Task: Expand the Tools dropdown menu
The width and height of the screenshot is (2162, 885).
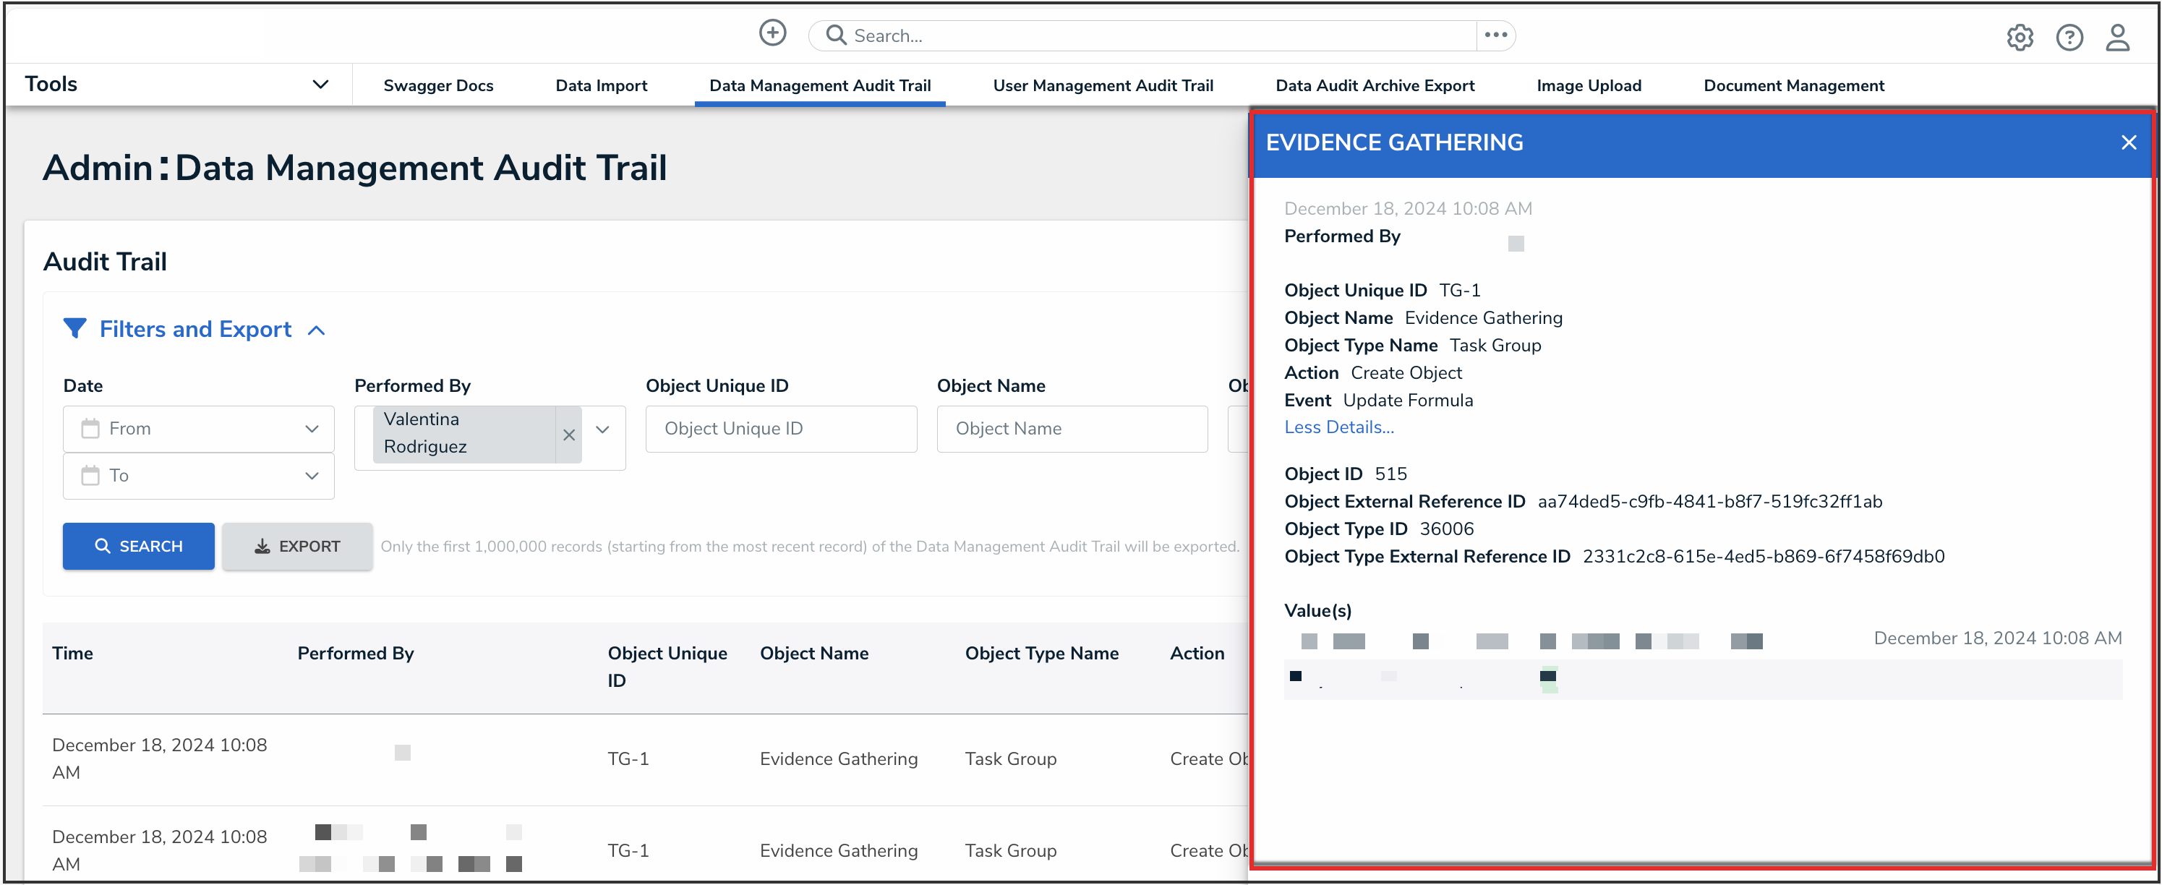Action: 320,85
